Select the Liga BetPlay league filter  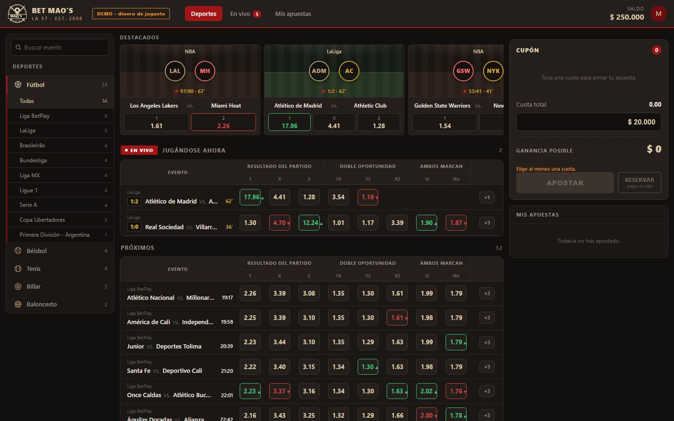click(x=61, y=116)
